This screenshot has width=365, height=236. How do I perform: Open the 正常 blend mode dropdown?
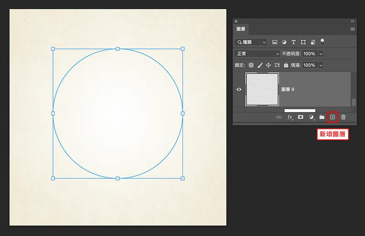coord(257,54)
